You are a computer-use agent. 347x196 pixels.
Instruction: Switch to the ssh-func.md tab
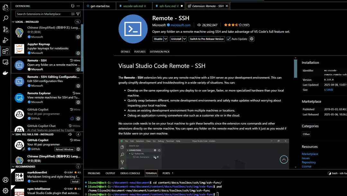coord(169,6)
